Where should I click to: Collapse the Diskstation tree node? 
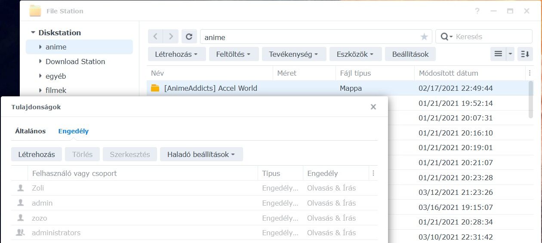click(33, 33)
